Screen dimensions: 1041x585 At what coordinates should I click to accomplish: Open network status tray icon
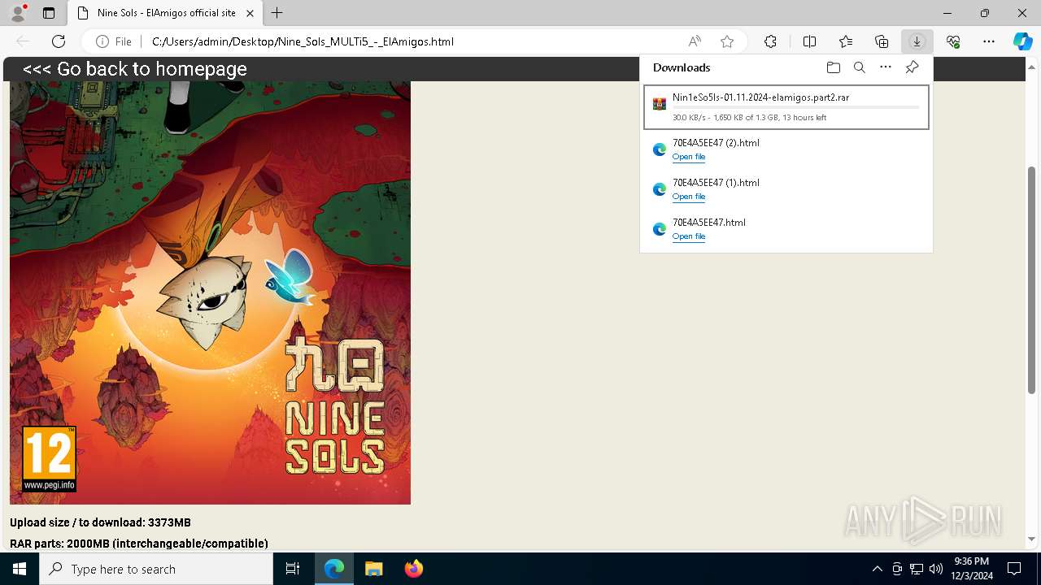coord(917,569)
